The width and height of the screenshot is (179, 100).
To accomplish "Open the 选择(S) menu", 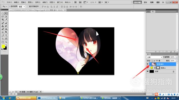I will point(38,2).
